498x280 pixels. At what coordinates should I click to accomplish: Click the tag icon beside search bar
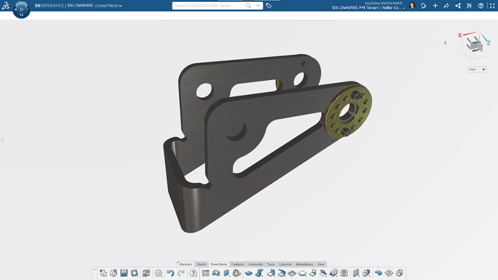268,6
